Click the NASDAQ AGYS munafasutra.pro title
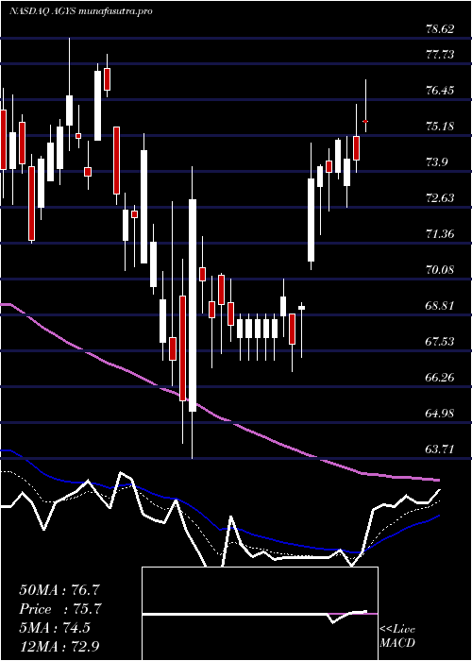Image resolution: width=472 pixels, height=661 pixels. [80, 11]
